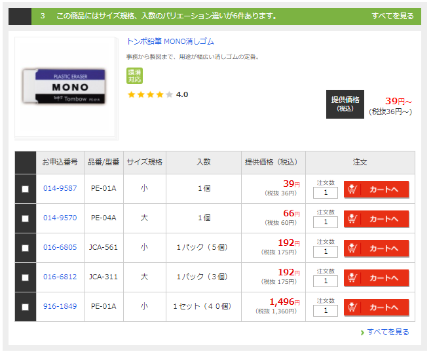Click the 注文 column header

(360, 162)
